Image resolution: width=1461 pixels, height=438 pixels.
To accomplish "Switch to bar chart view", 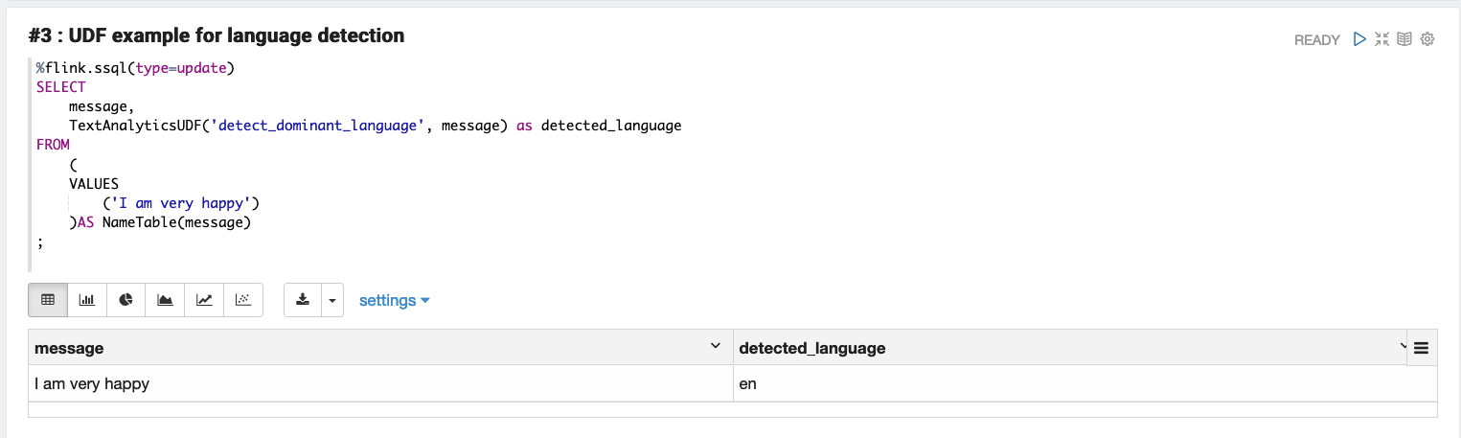I will pos(87,300).
